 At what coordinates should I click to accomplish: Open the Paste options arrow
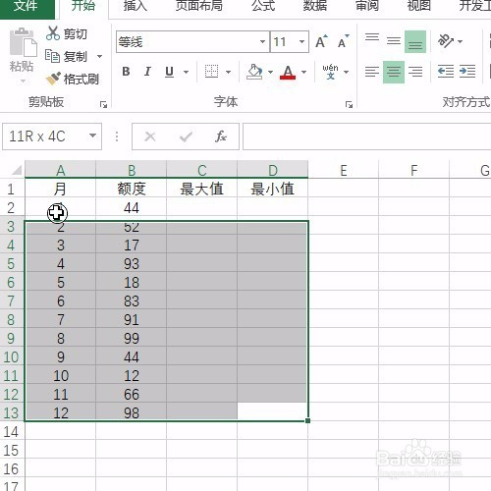coord(23,81)
